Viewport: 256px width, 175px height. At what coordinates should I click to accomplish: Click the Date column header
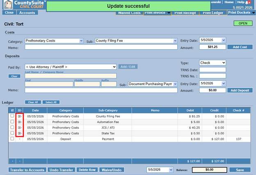(35, 110)
